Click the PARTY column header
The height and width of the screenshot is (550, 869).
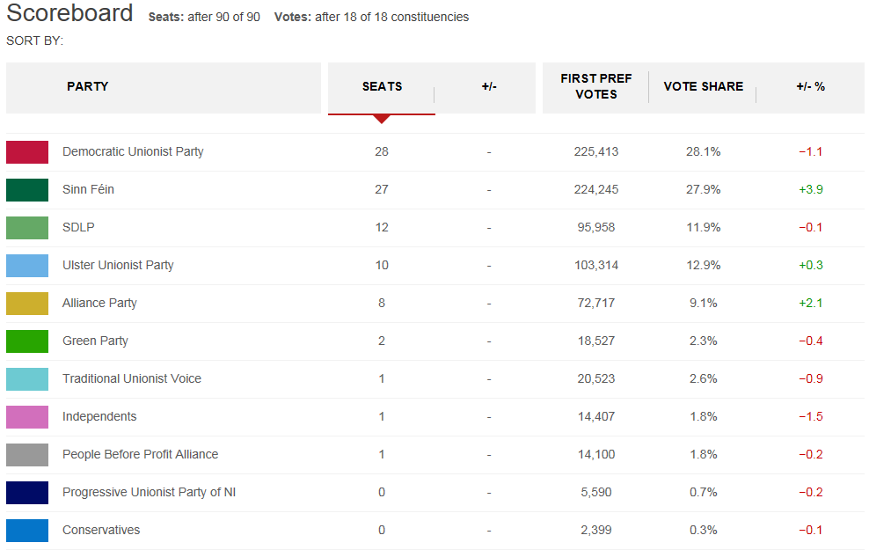coord(88,87)
